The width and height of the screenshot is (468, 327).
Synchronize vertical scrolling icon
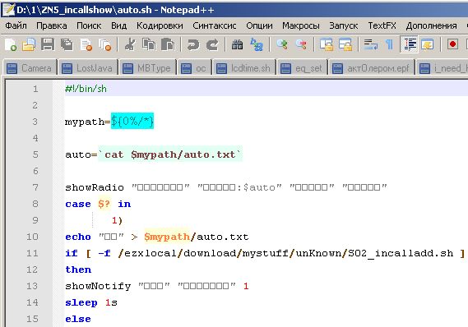327,44
